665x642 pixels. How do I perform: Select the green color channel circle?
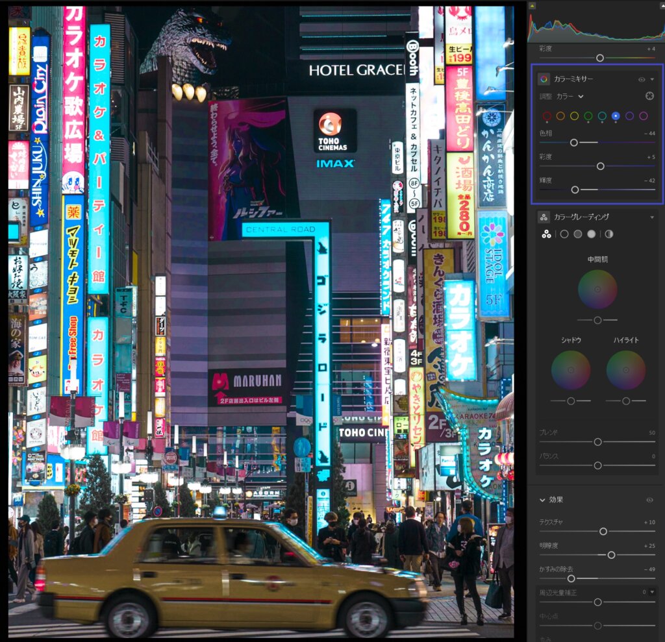[x=588, y=116]
